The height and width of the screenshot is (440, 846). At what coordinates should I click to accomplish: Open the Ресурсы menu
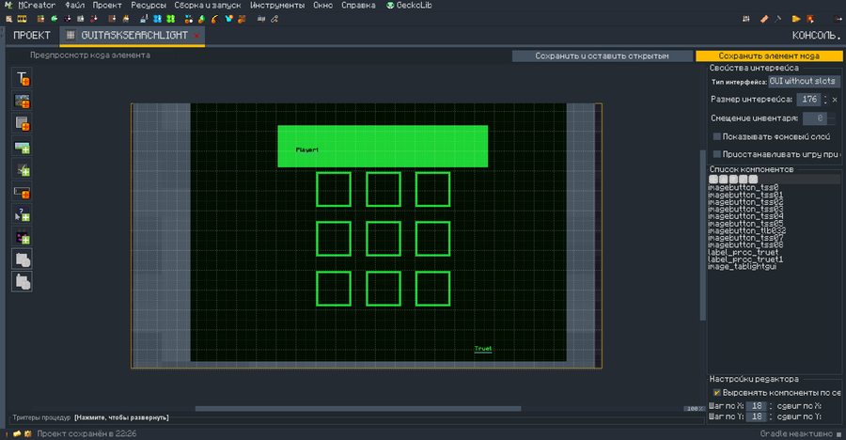click(149, 6)
